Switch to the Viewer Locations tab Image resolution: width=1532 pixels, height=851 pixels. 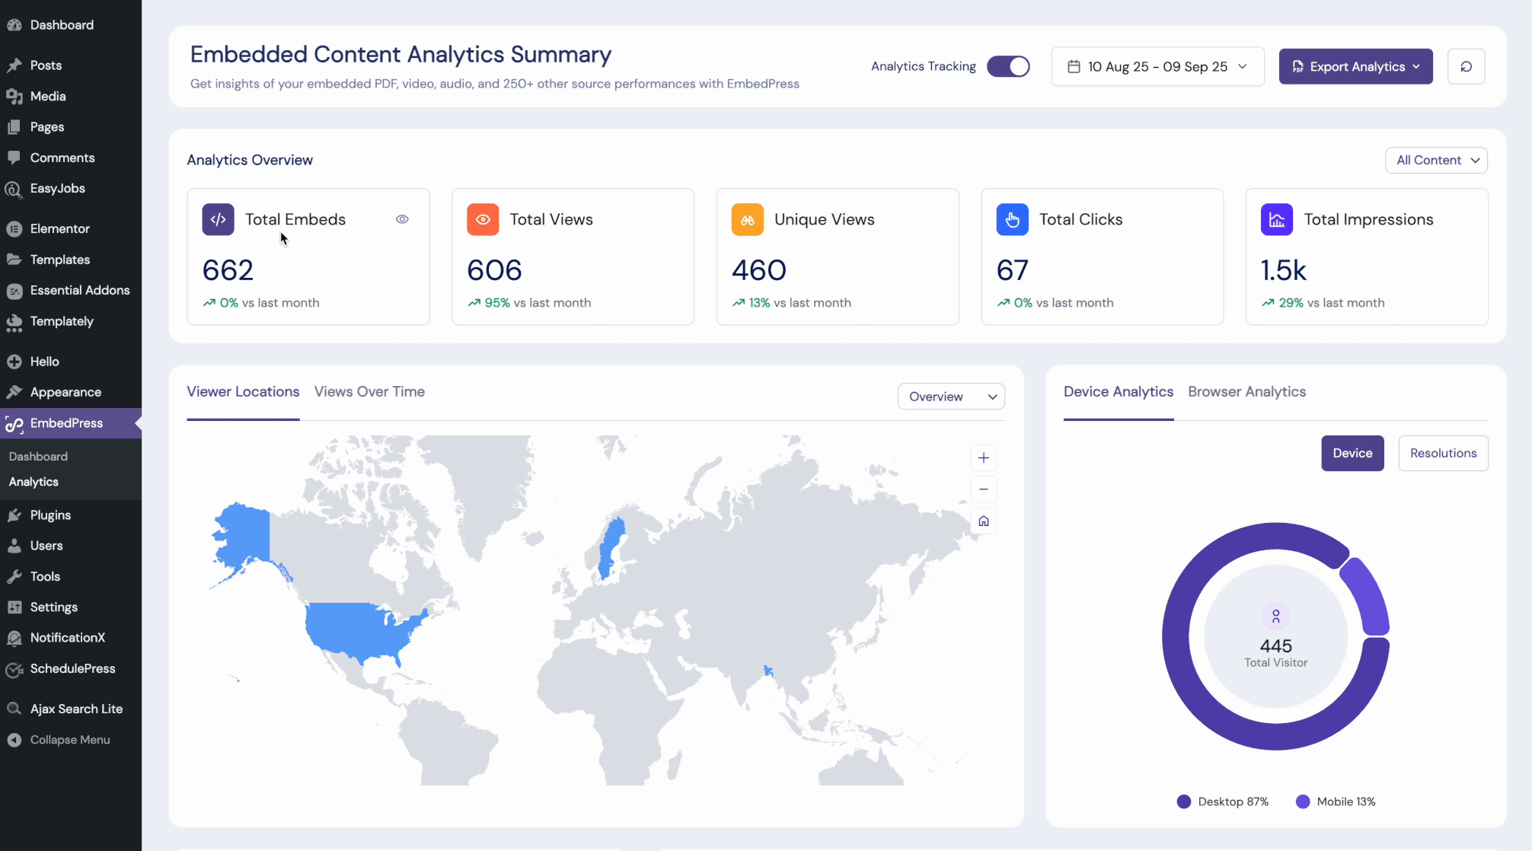tap(243, 392)
